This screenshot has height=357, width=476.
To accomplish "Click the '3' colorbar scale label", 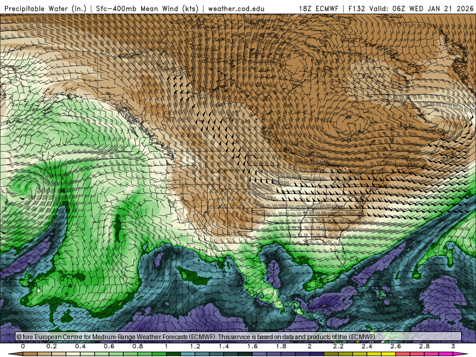I will [453, 346].
